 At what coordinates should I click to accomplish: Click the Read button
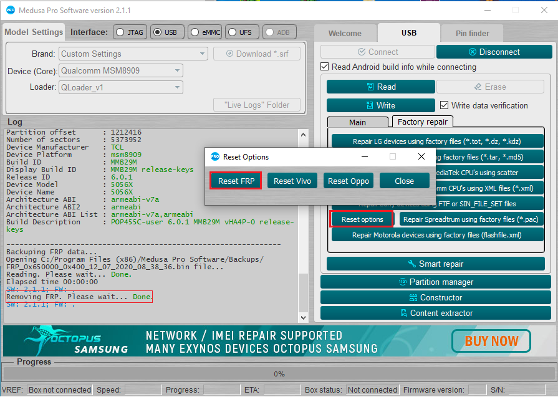pyautogui.click(x=381, y=87)
